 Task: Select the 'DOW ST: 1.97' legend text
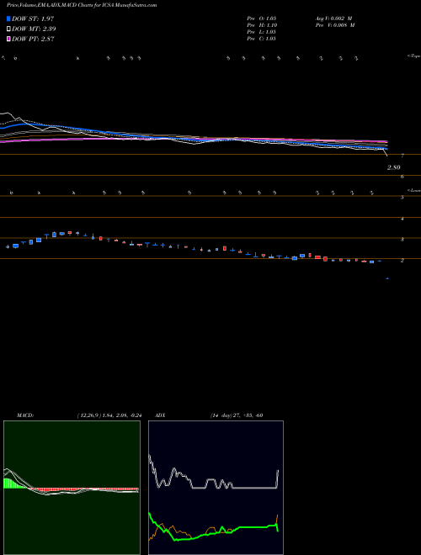[x=33, y=18]
